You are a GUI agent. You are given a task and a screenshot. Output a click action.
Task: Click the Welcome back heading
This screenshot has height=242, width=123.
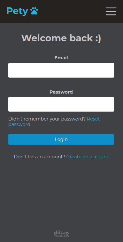coord(61,38)
